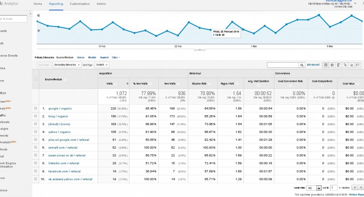Switch to the pivot table view icon
Image resolution: width=364 pixels, height=197 pixels.
[x=358, y=65]
